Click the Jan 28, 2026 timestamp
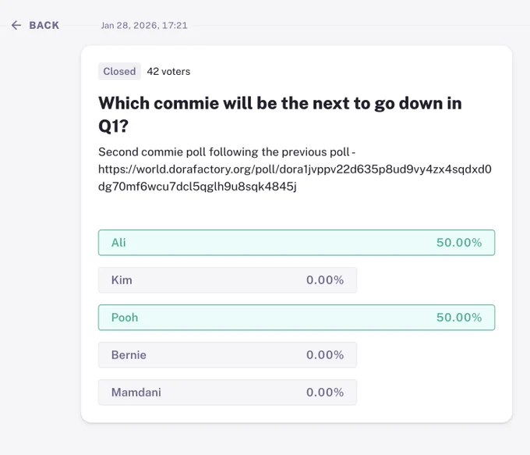The height and width of the screenshot is (455, 530). [144, 26]
